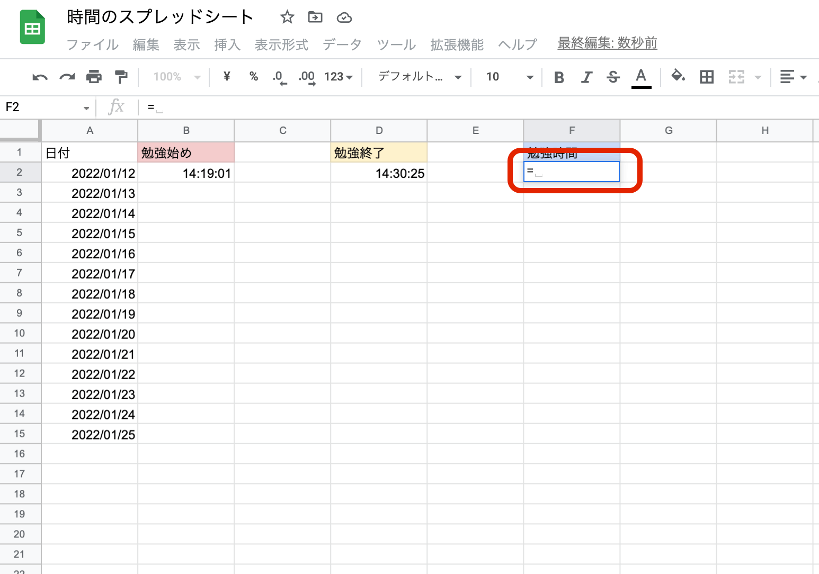Open the 表示形式 menu
Screen dimensions: 819x574
[x=281, y=44]
